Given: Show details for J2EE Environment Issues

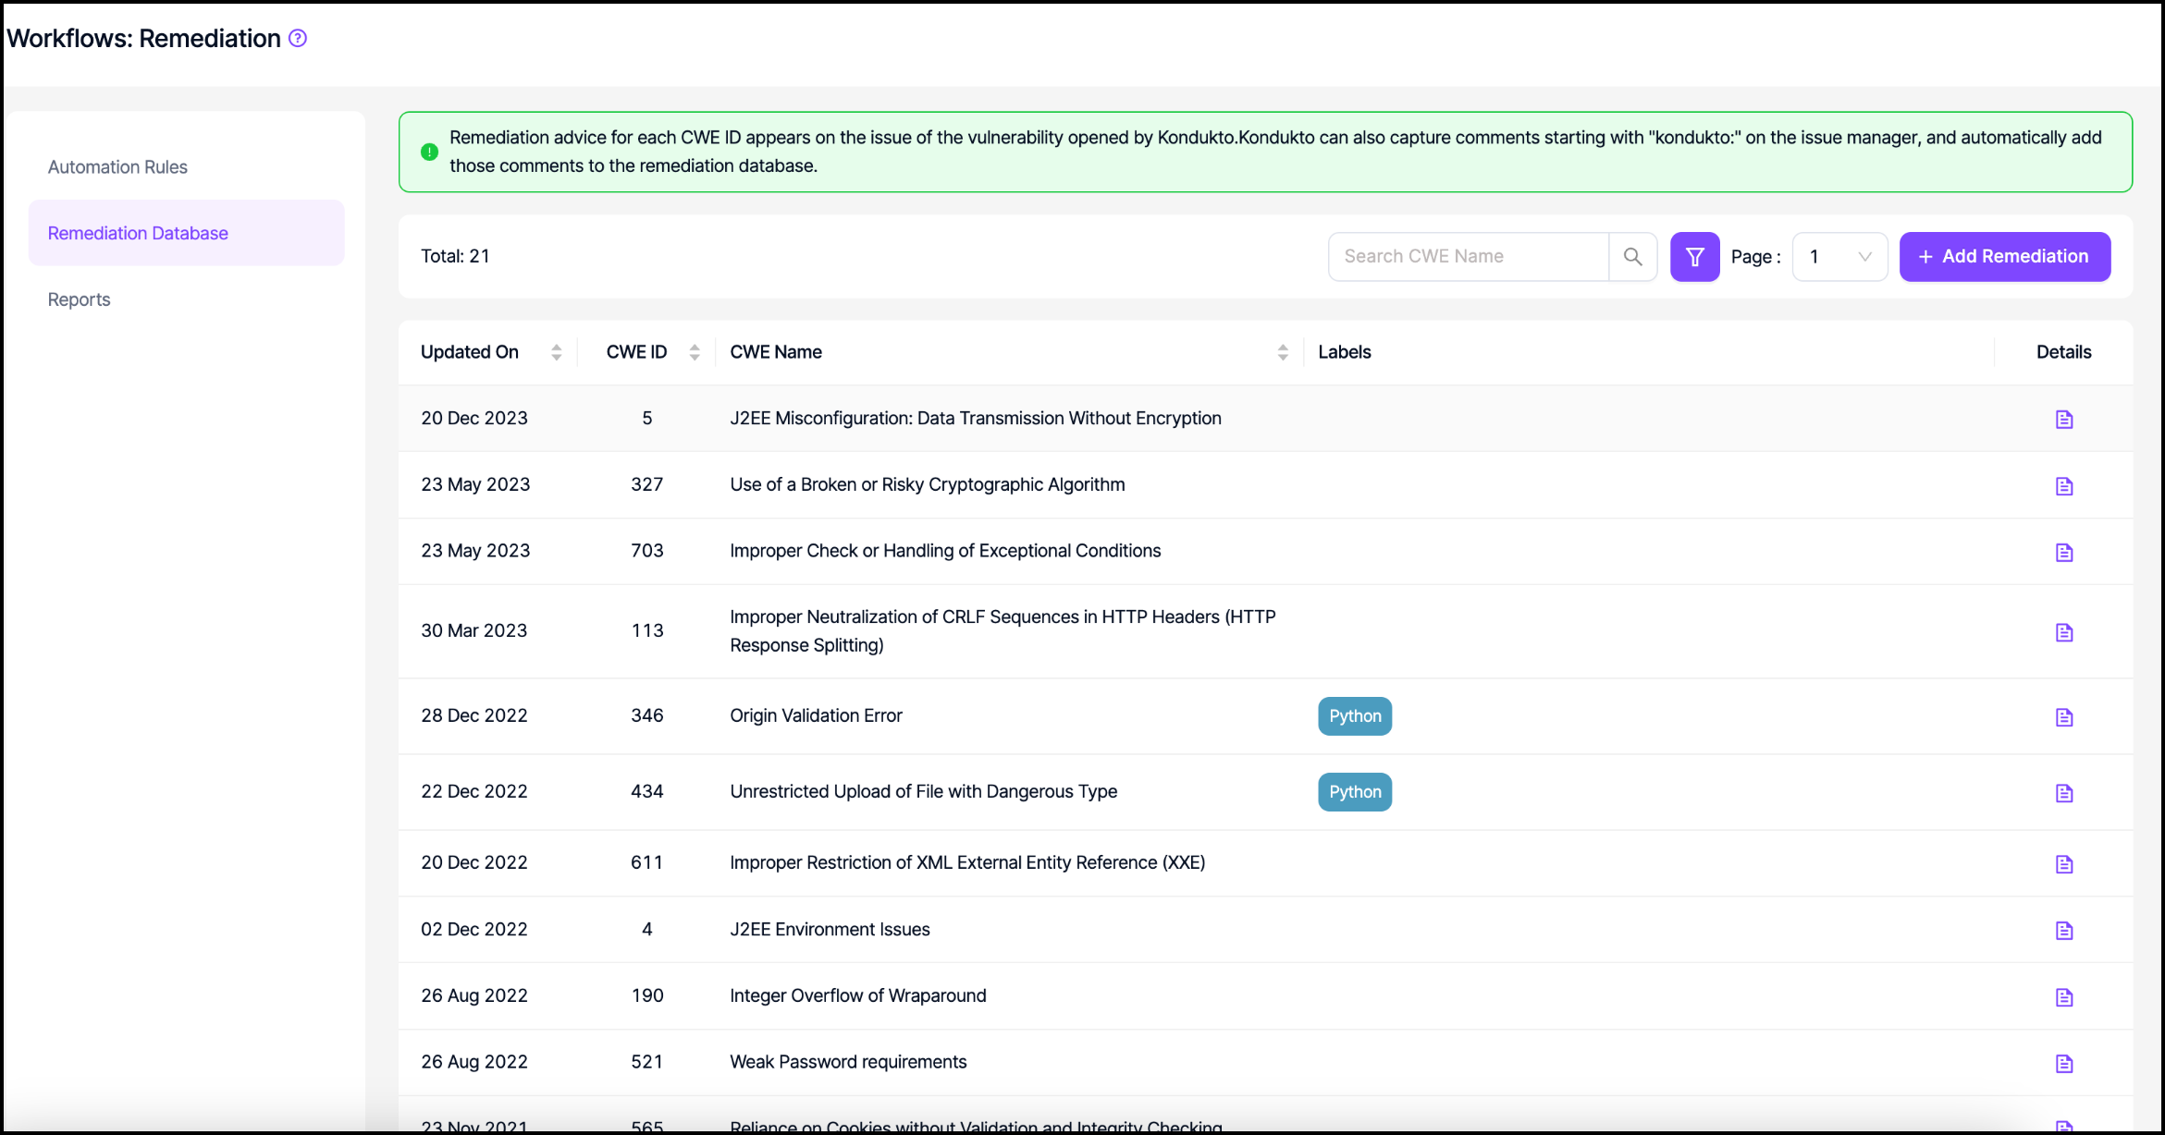Looking at the screenshot, I should click(x=2063, y=931).
